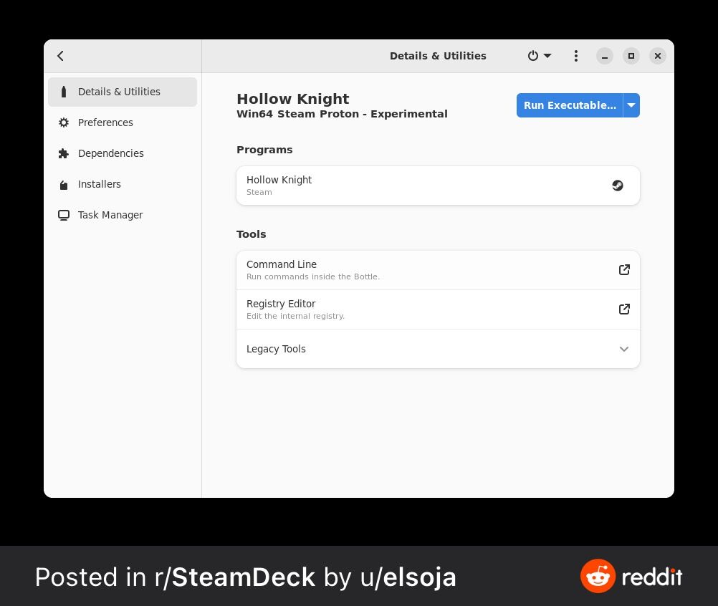Viewport: 718px width, 606px height.
Task: Go back using the header arrow
Action: click(x=60, y=56)
